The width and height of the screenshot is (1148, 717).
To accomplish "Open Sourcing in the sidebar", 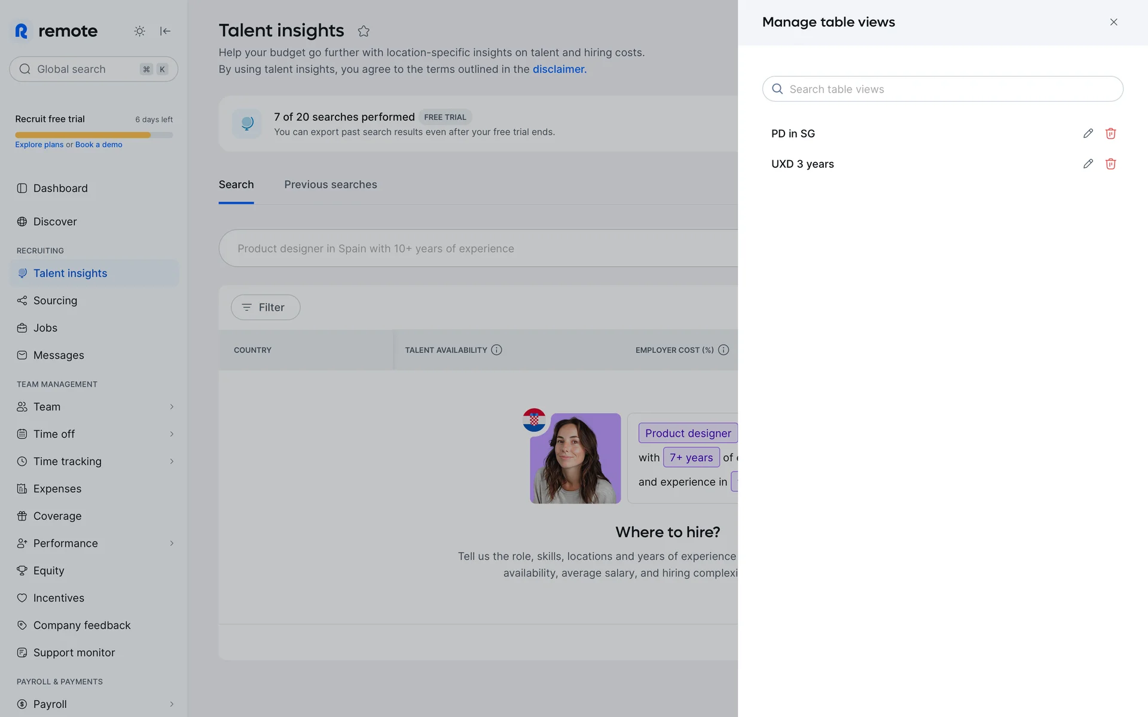I will [x=55, y=301].
